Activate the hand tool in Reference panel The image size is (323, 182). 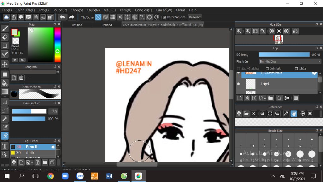click(294, 113)
